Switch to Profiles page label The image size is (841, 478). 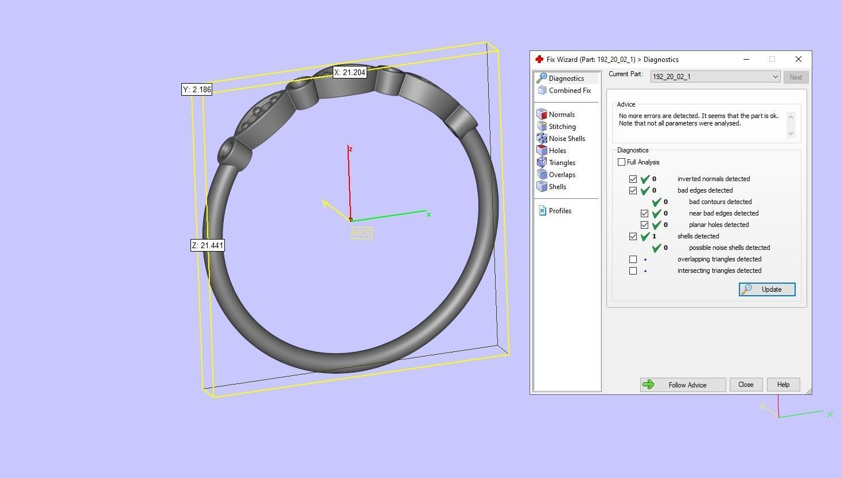560,211
